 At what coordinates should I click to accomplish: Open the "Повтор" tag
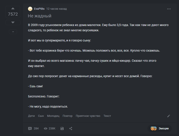68,116
